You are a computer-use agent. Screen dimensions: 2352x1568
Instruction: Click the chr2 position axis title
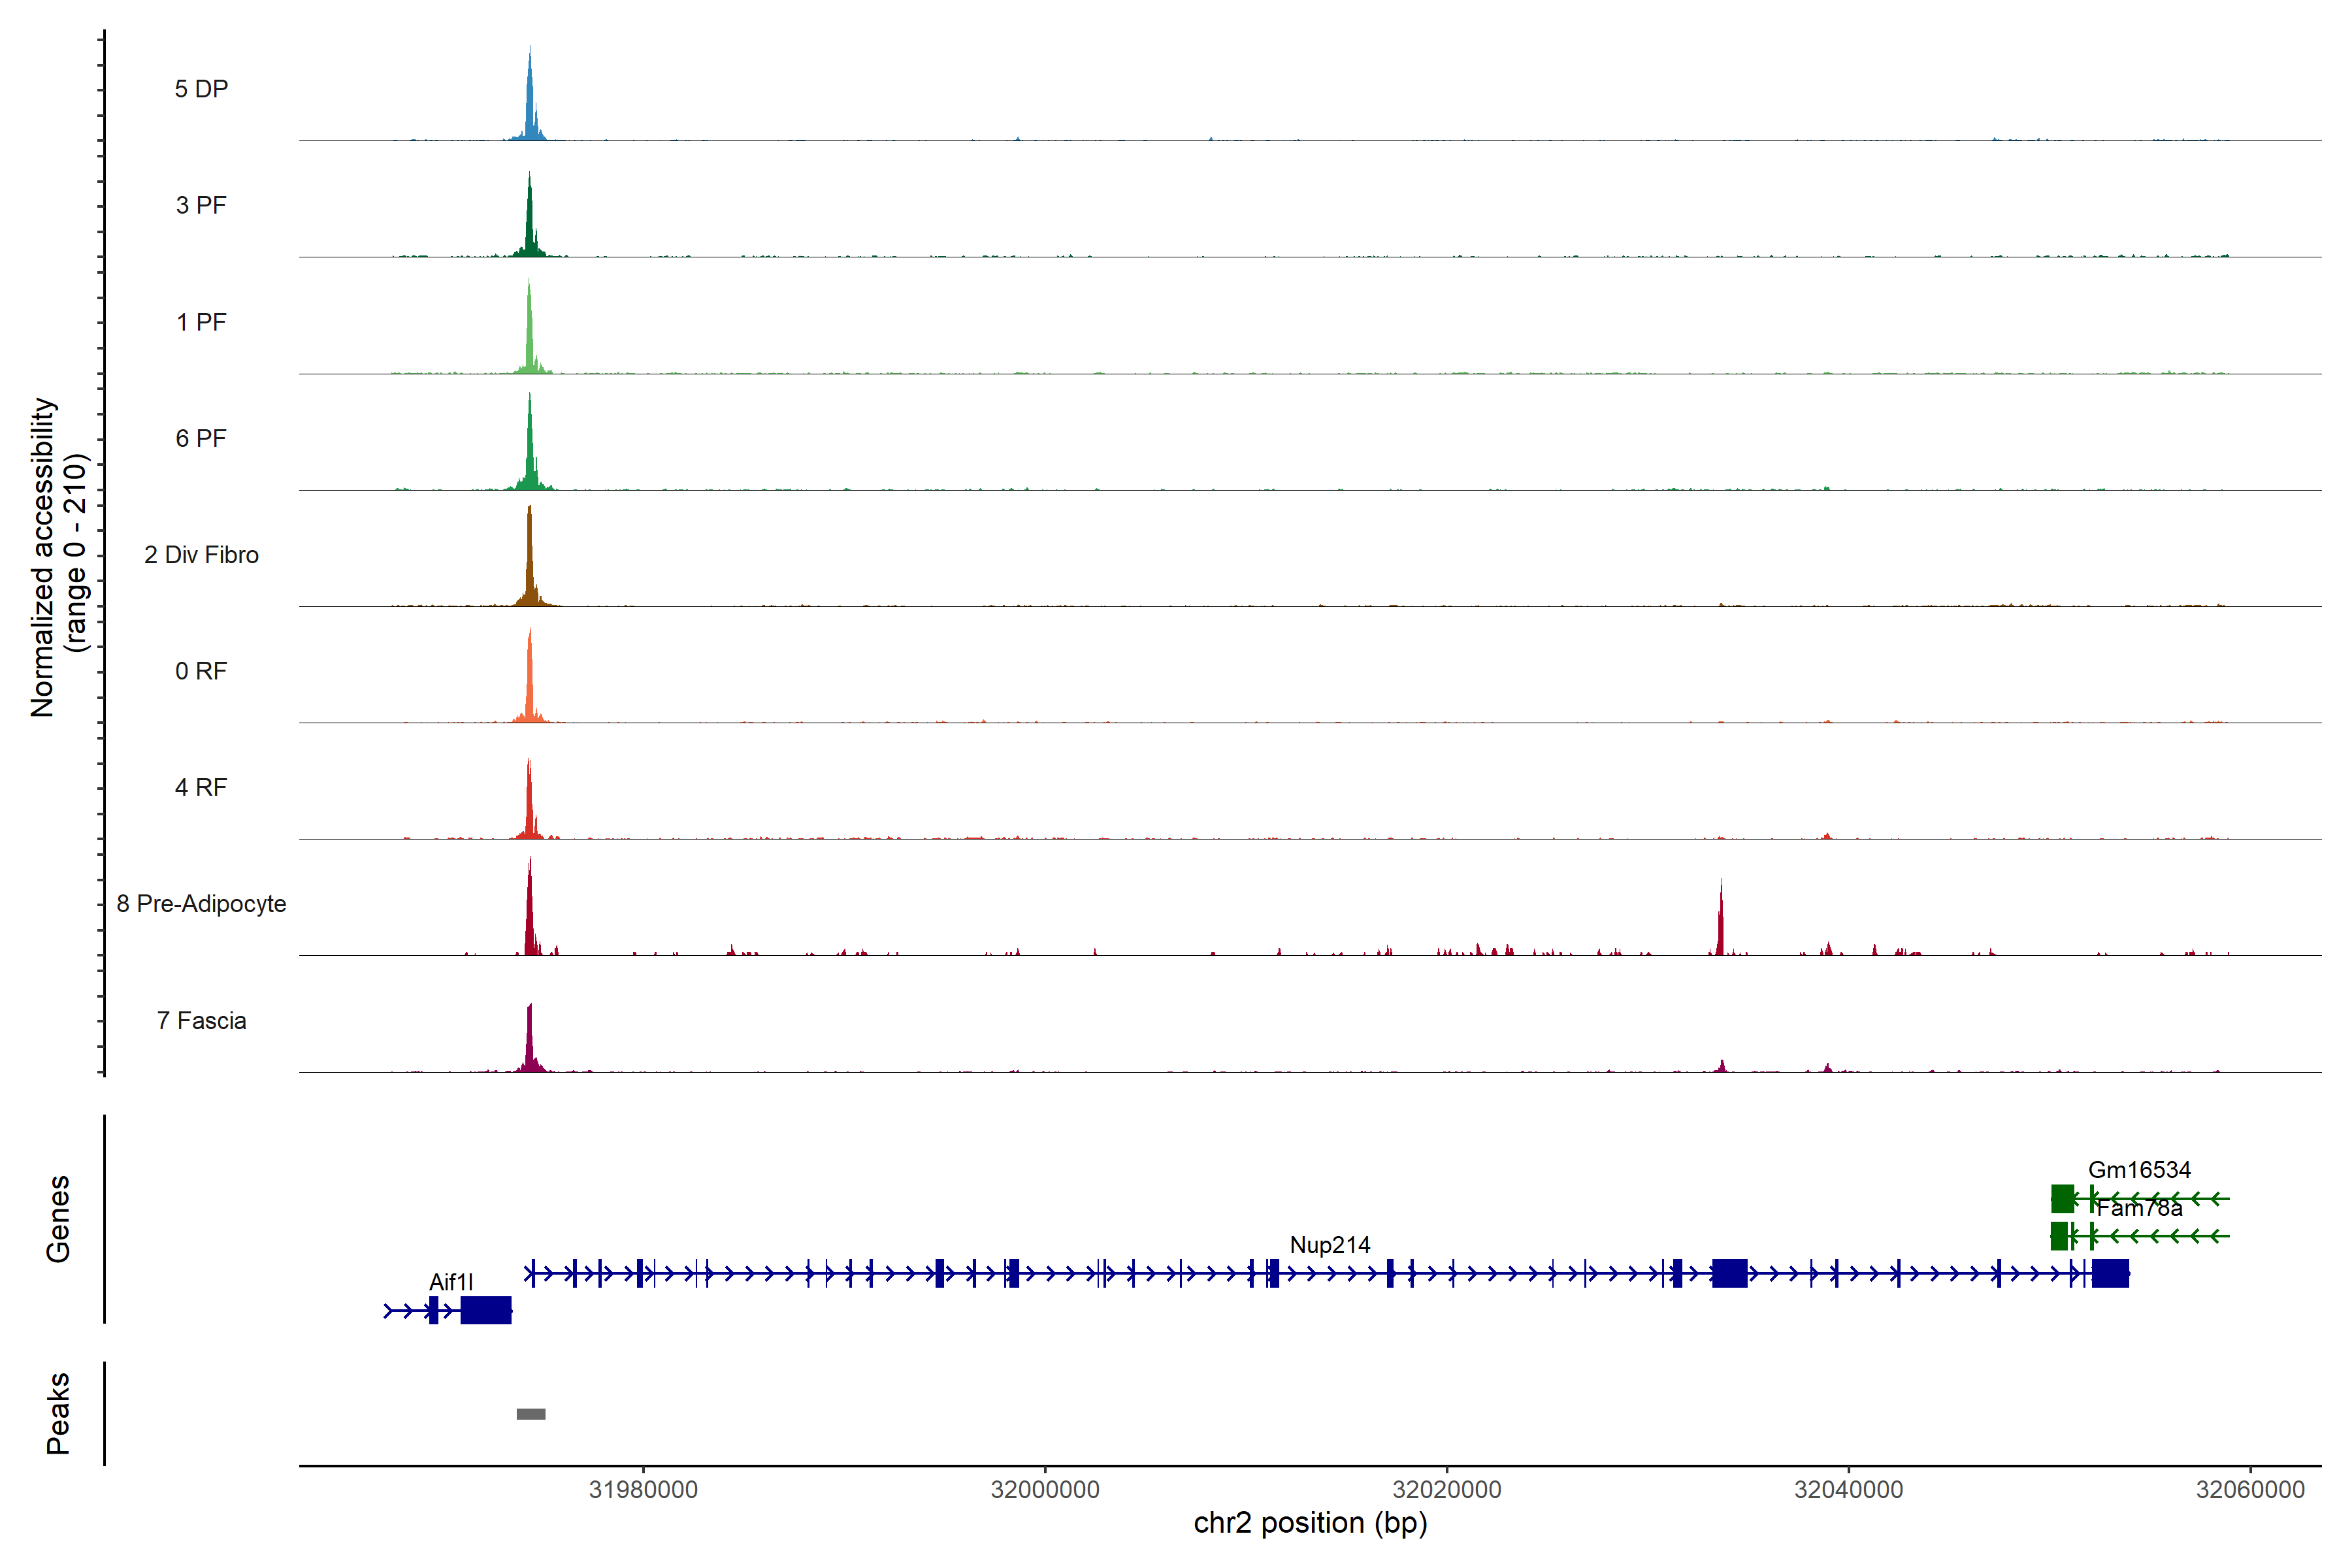[1310, 1524]
